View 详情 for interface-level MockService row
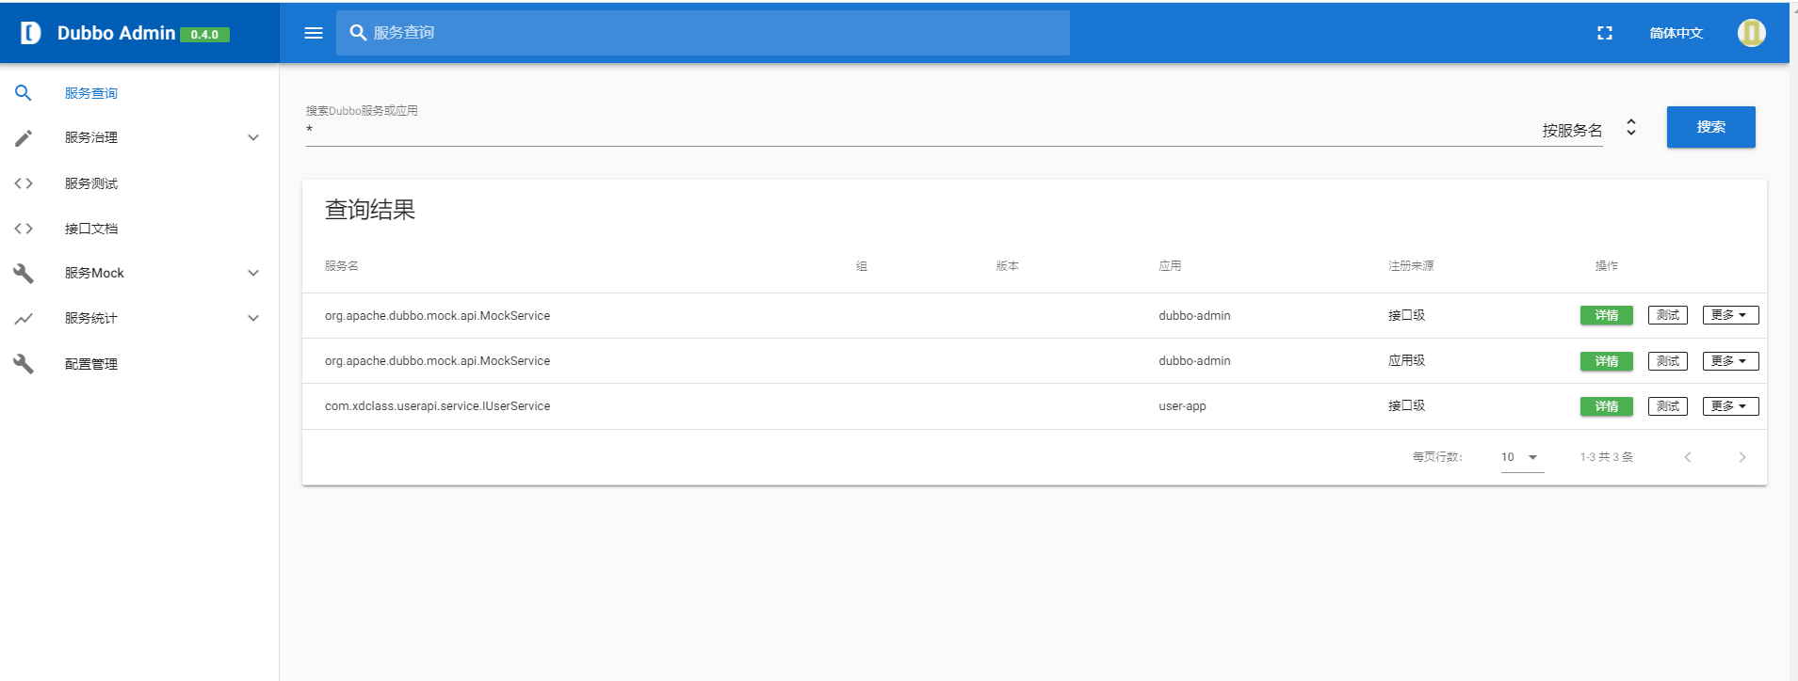Screen dimensions: 1798x681 click(x=1607, y=315)
